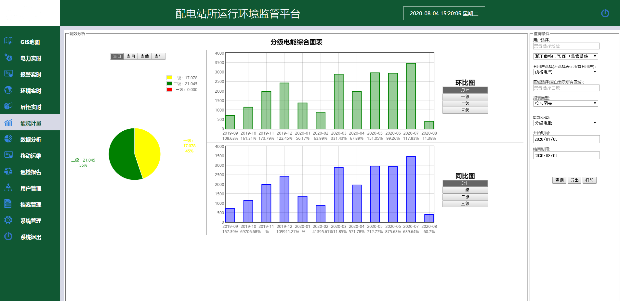Click the 开始时间 date field
This screenshot has height=301, width=620.
pos(566,139)
